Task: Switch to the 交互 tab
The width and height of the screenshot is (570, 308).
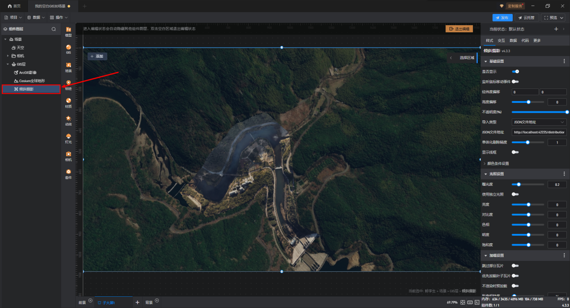Action: 501,40
